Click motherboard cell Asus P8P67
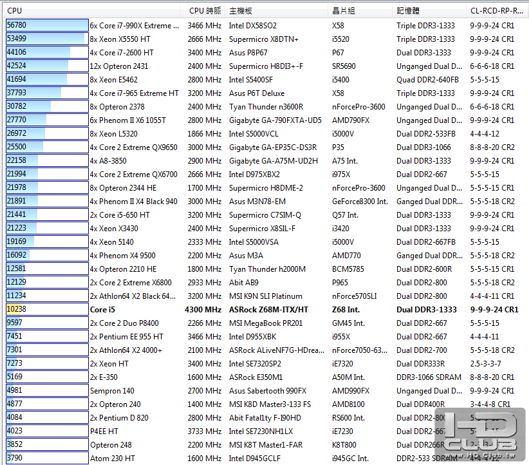Screen dimensions: 529x465 point(248,53)
